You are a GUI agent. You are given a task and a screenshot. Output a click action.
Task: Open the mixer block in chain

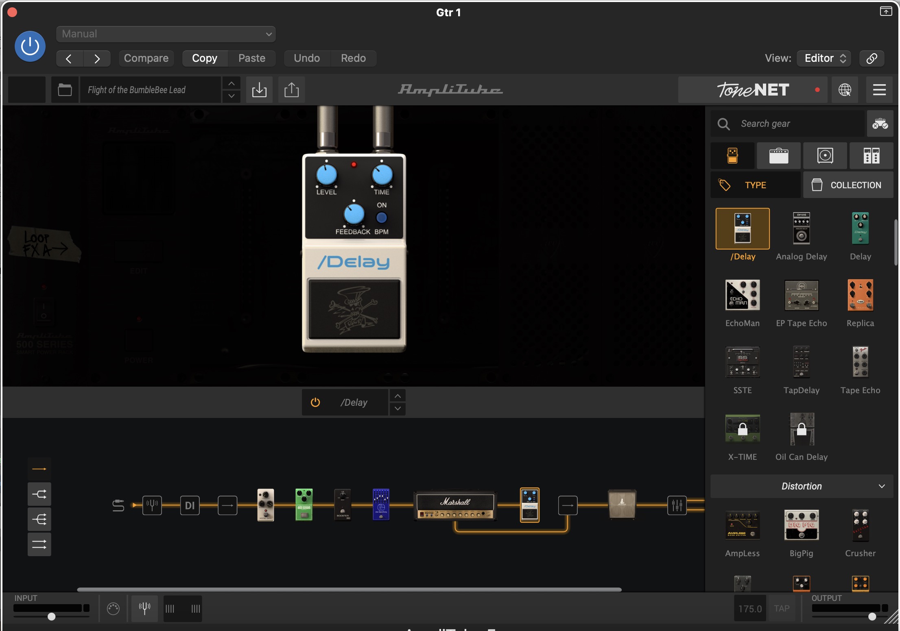(677, 505)
